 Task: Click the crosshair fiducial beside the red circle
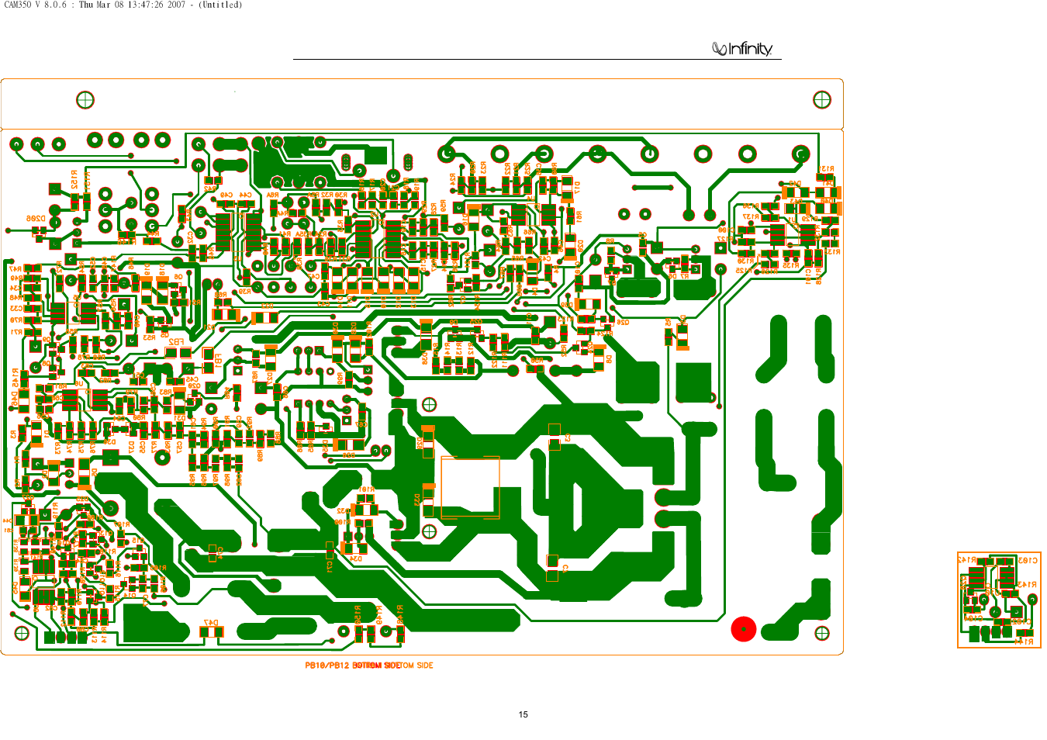pos(822,633)
